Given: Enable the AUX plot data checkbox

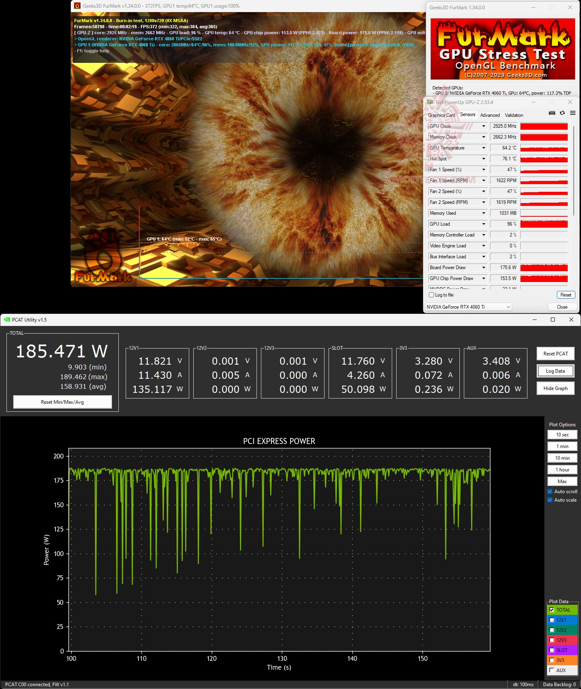Looking at the screenshot, I should 552,670.
